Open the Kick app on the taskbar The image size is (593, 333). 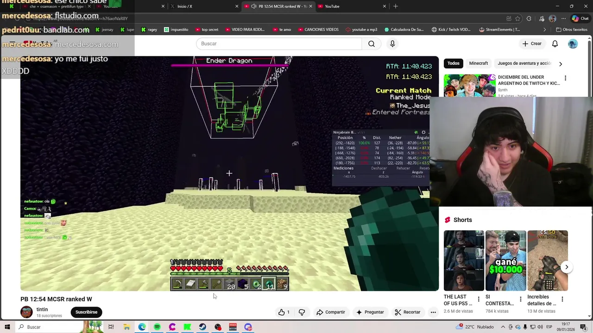pyautogui.click(x=187, y=327)
